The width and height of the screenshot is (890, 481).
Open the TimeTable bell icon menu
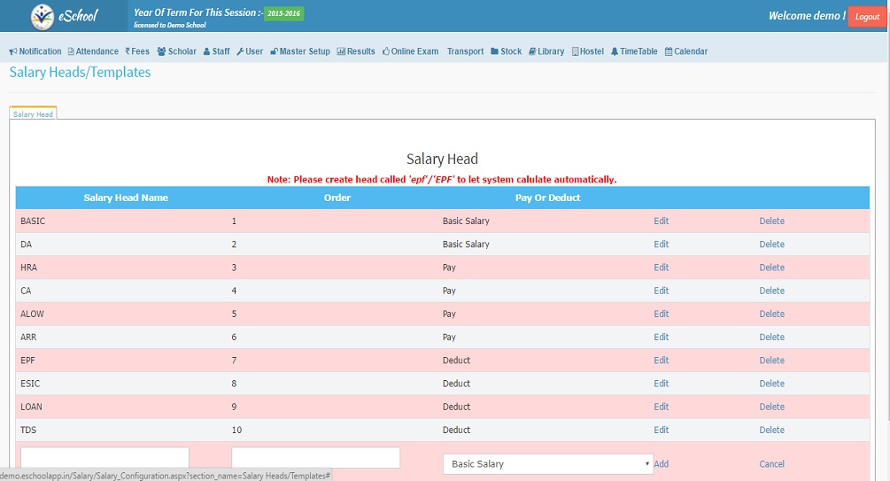click(615, 51)
